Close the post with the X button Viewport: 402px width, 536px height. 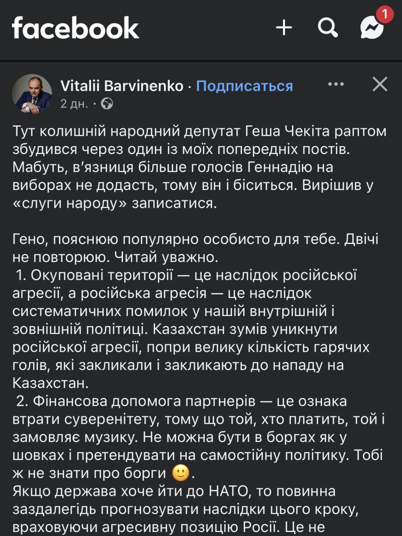pyautogui.click(x=379, y=84)
